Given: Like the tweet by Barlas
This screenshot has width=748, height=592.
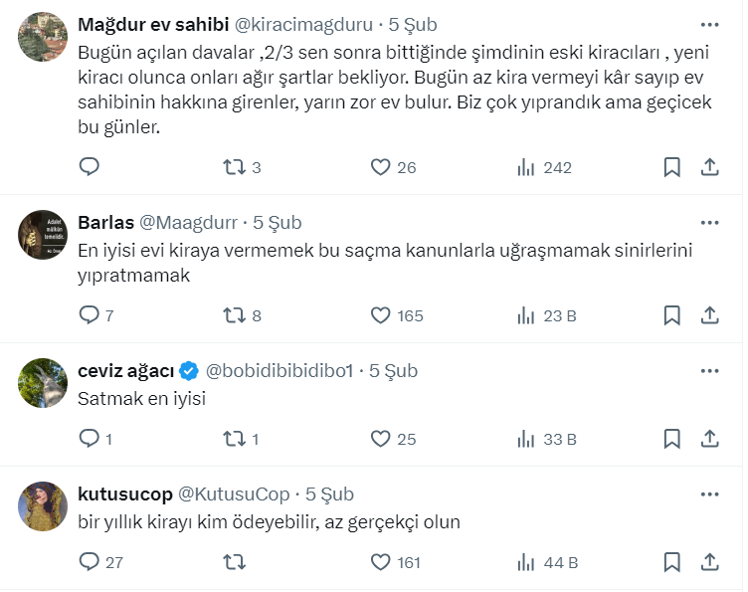Looking at the screenshot, I should click(380, 315).
